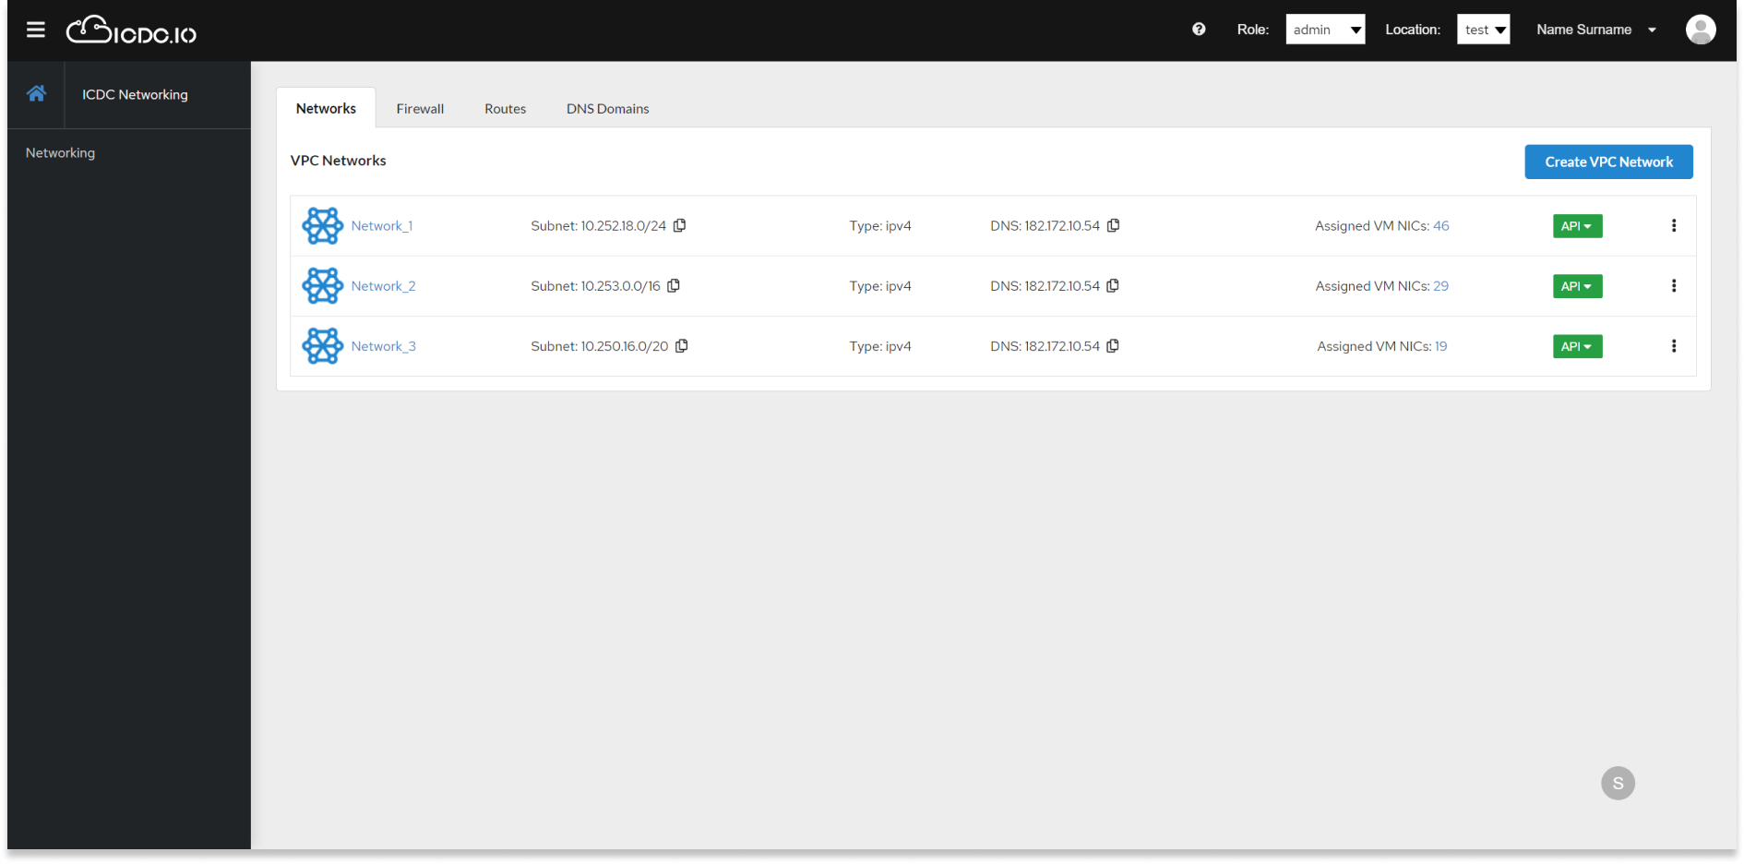Click the round S floating button
The height and width of the screenshot is (864, 1744).
[x=1618, y=783]
